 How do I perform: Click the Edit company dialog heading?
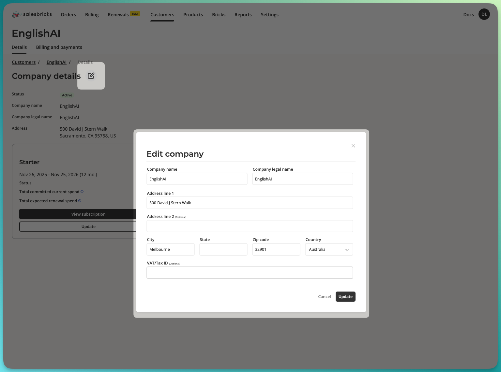tap(175, 154)
